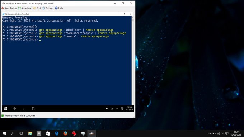Image resolution: width=244 pixels, height=137 pixels.
Task: Click the remote back arrow in tablet taskbar
Action: [15, 109]
